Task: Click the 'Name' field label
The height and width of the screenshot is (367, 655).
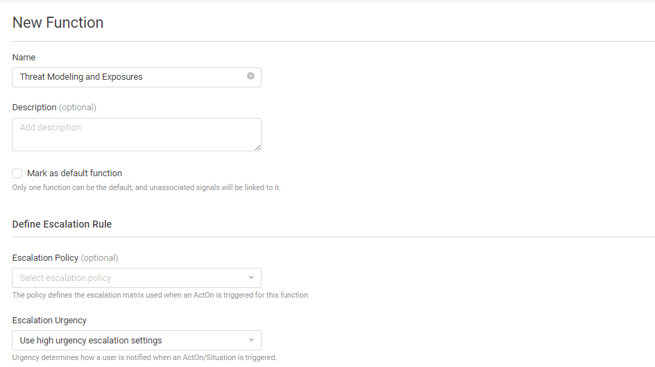Action: [x=24, y=57]
